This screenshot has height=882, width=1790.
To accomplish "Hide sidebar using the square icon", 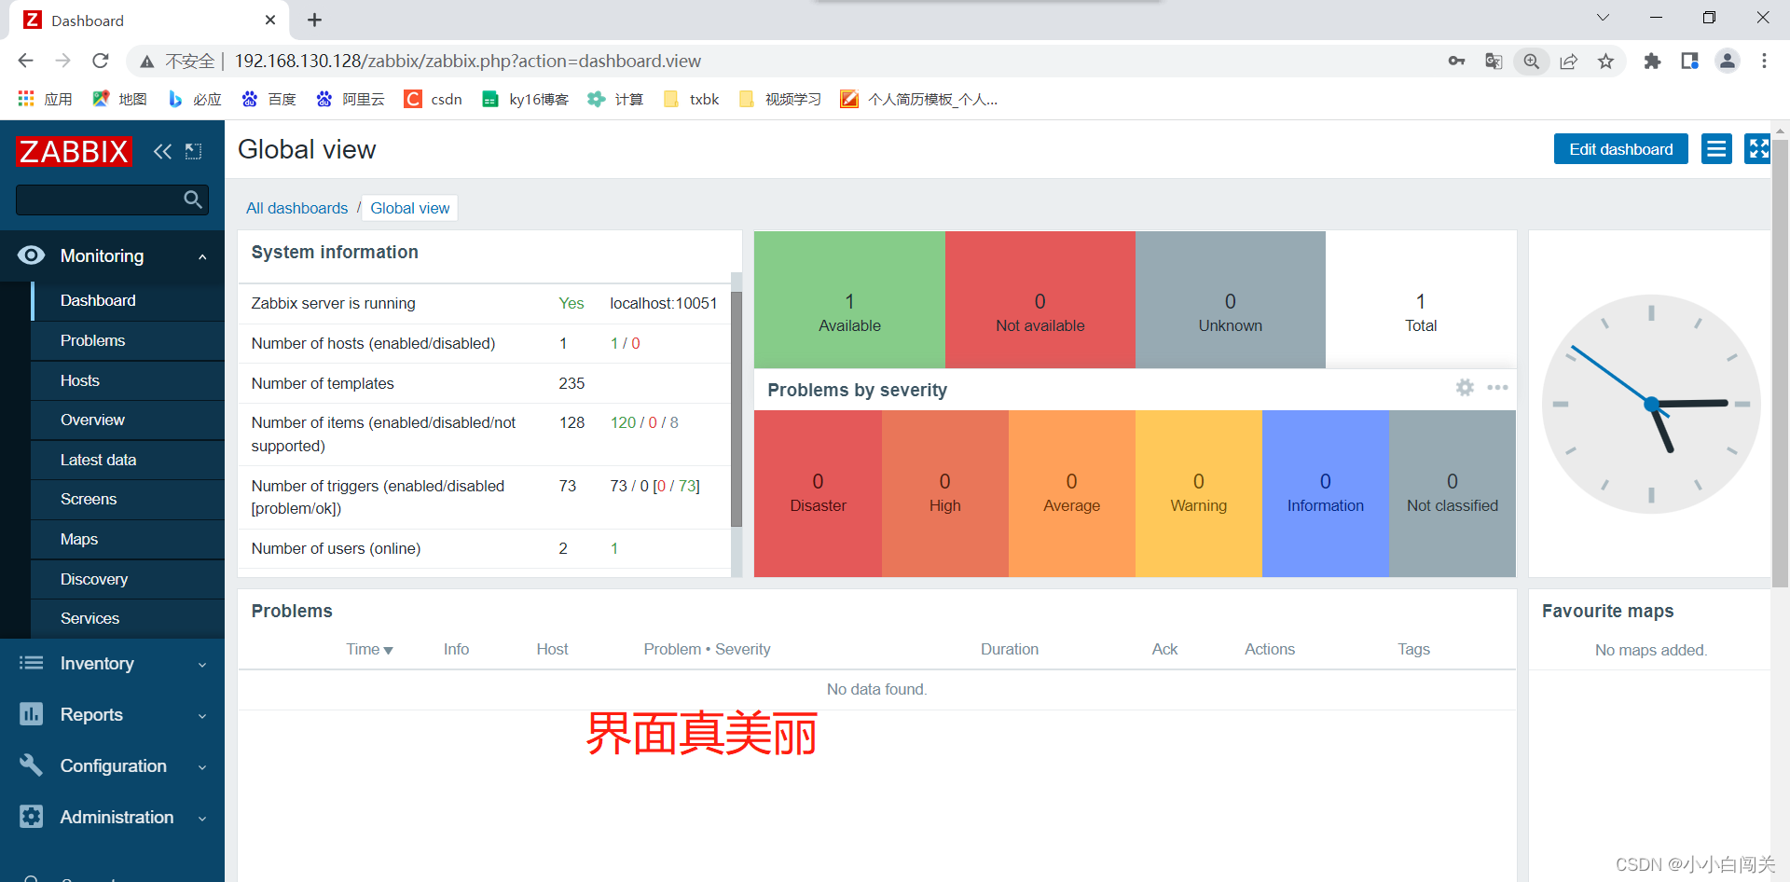I will coord(193,151).
